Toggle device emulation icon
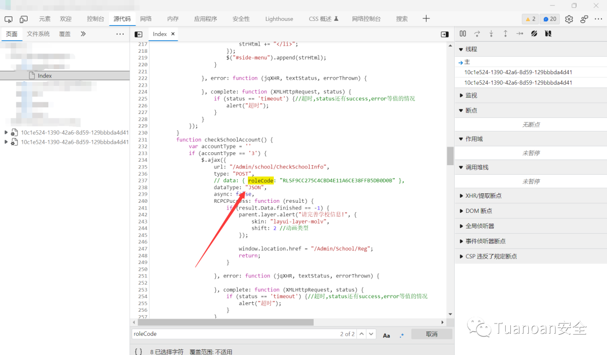Image resolution: width=607 pixels, height=355 pixels. tap(24, 19)
